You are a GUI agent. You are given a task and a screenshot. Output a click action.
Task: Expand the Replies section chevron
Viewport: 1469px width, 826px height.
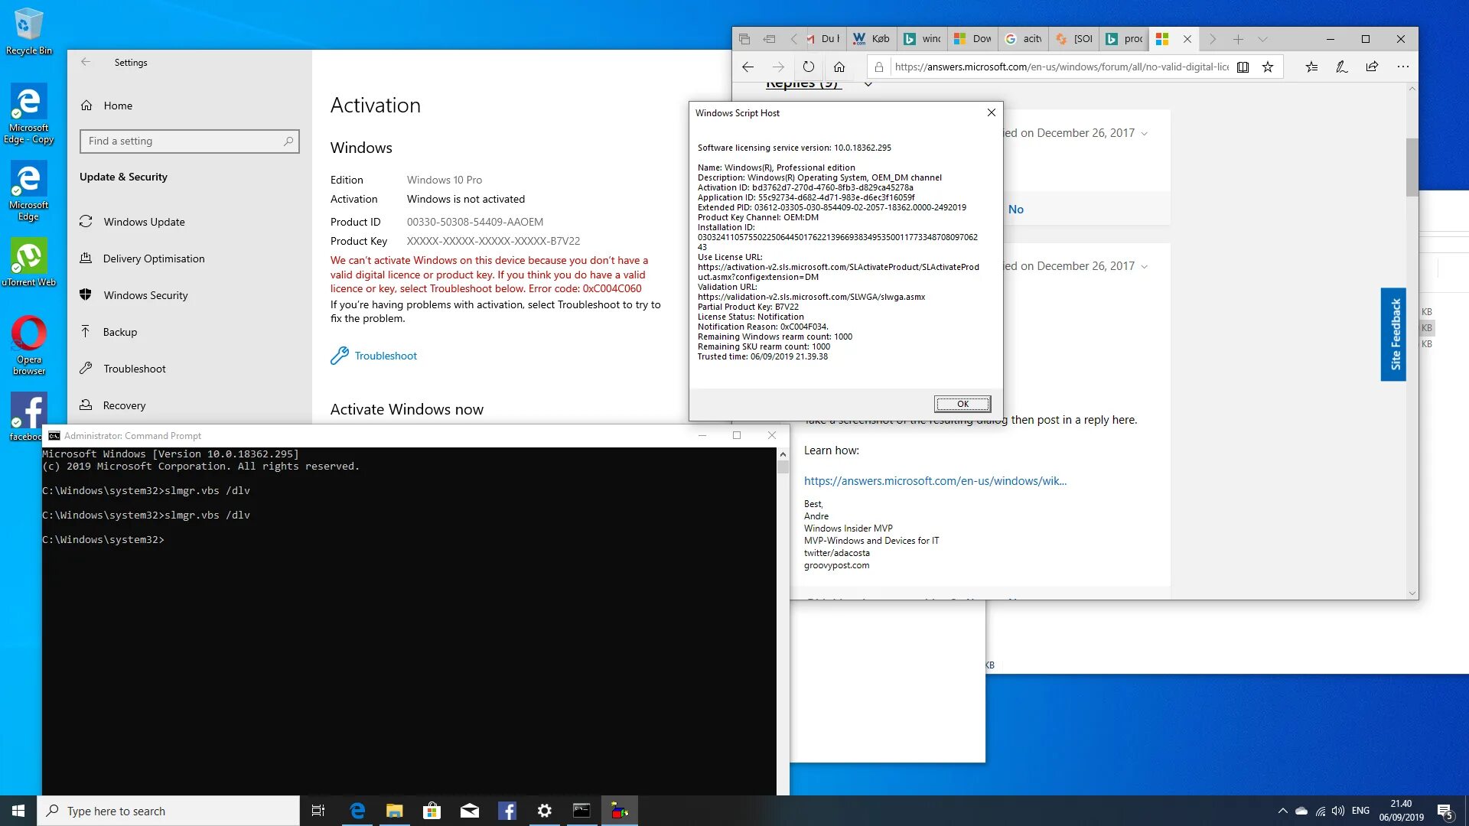click(868, 82)
